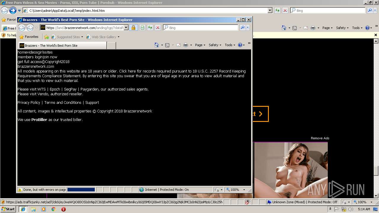Open the Terms and Conditions link
379x213 pixels.
(63, 102)
